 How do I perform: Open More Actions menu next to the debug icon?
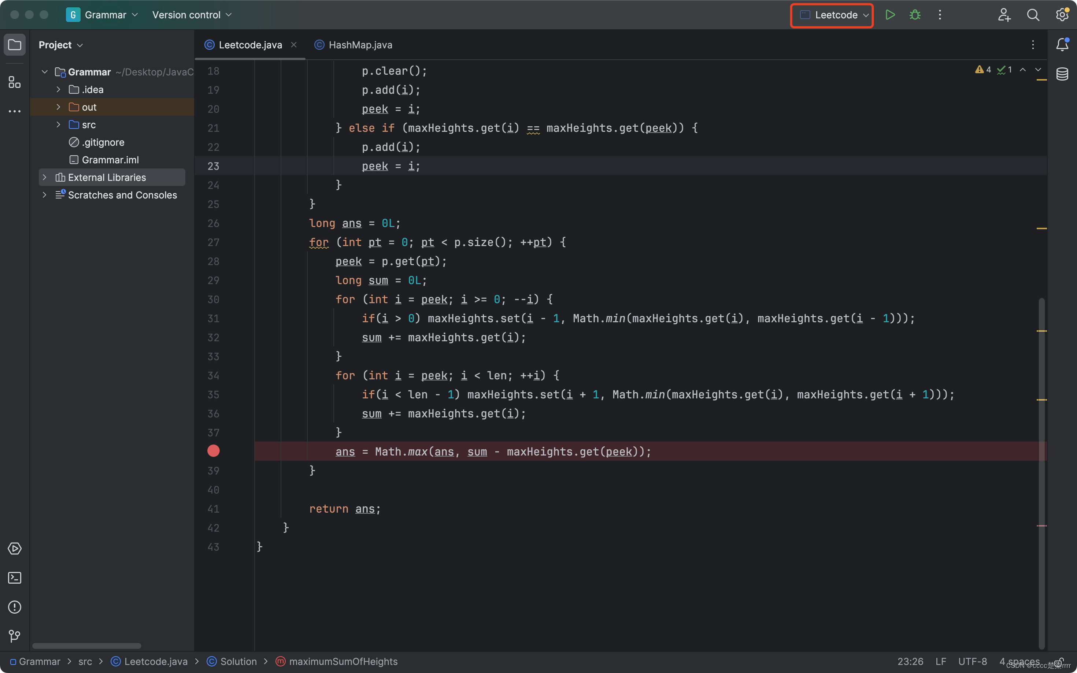[x=940, y=15]
